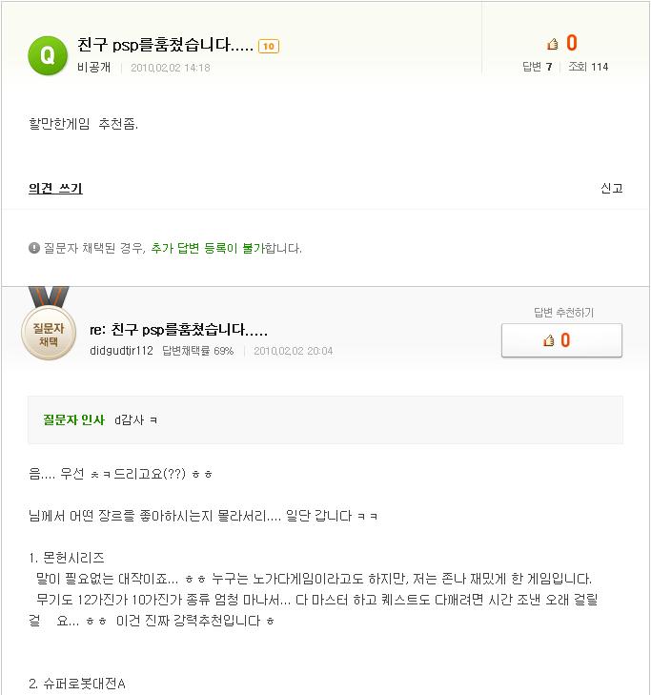Click the 1. 몬헌시리즈 heading text
Viewport: 651px width, 695px height.
coord(67,558)
